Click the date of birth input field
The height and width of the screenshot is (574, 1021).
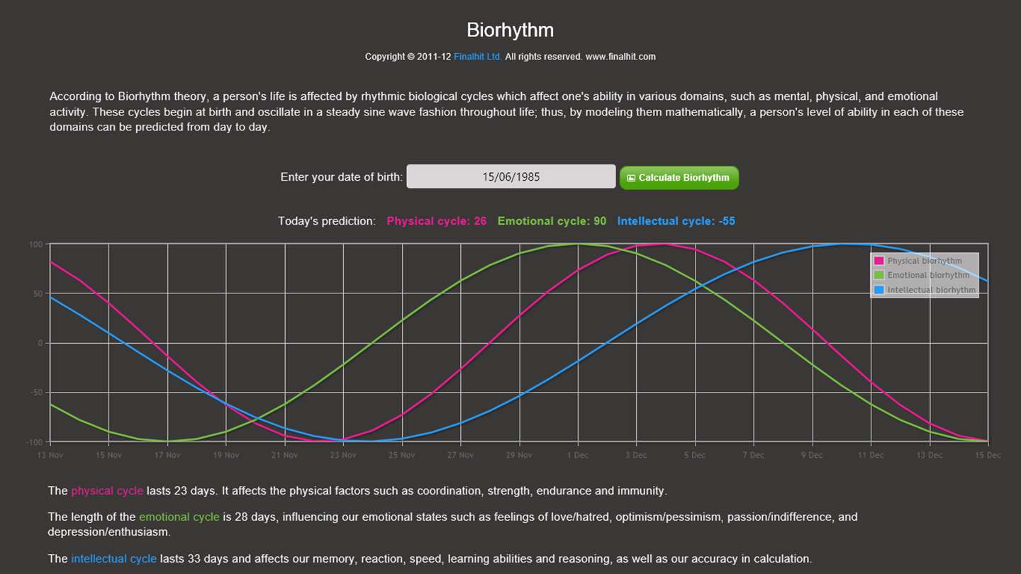pos(511,176)
